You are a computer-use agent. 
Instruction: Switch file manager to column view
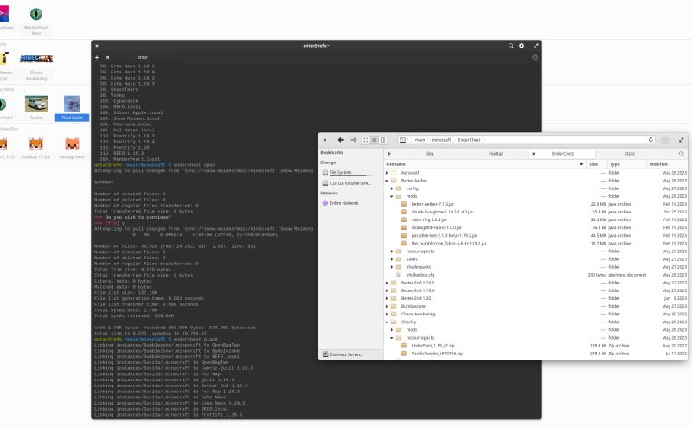coord(382,140)
